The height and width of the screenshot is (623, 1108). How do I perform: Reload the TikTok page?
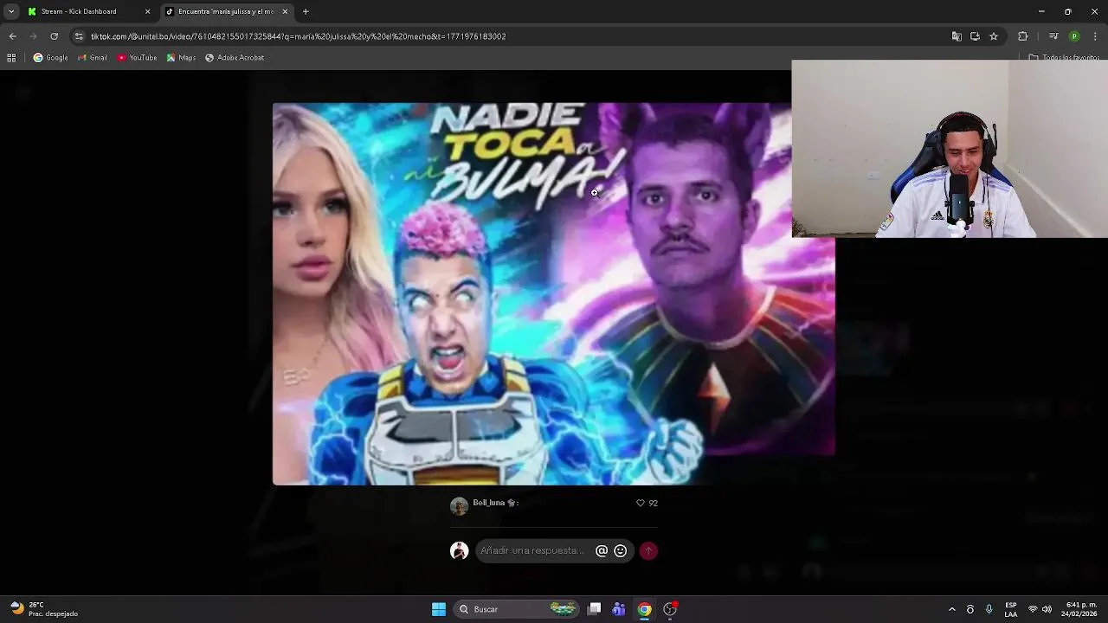click(x=54, y=36)
